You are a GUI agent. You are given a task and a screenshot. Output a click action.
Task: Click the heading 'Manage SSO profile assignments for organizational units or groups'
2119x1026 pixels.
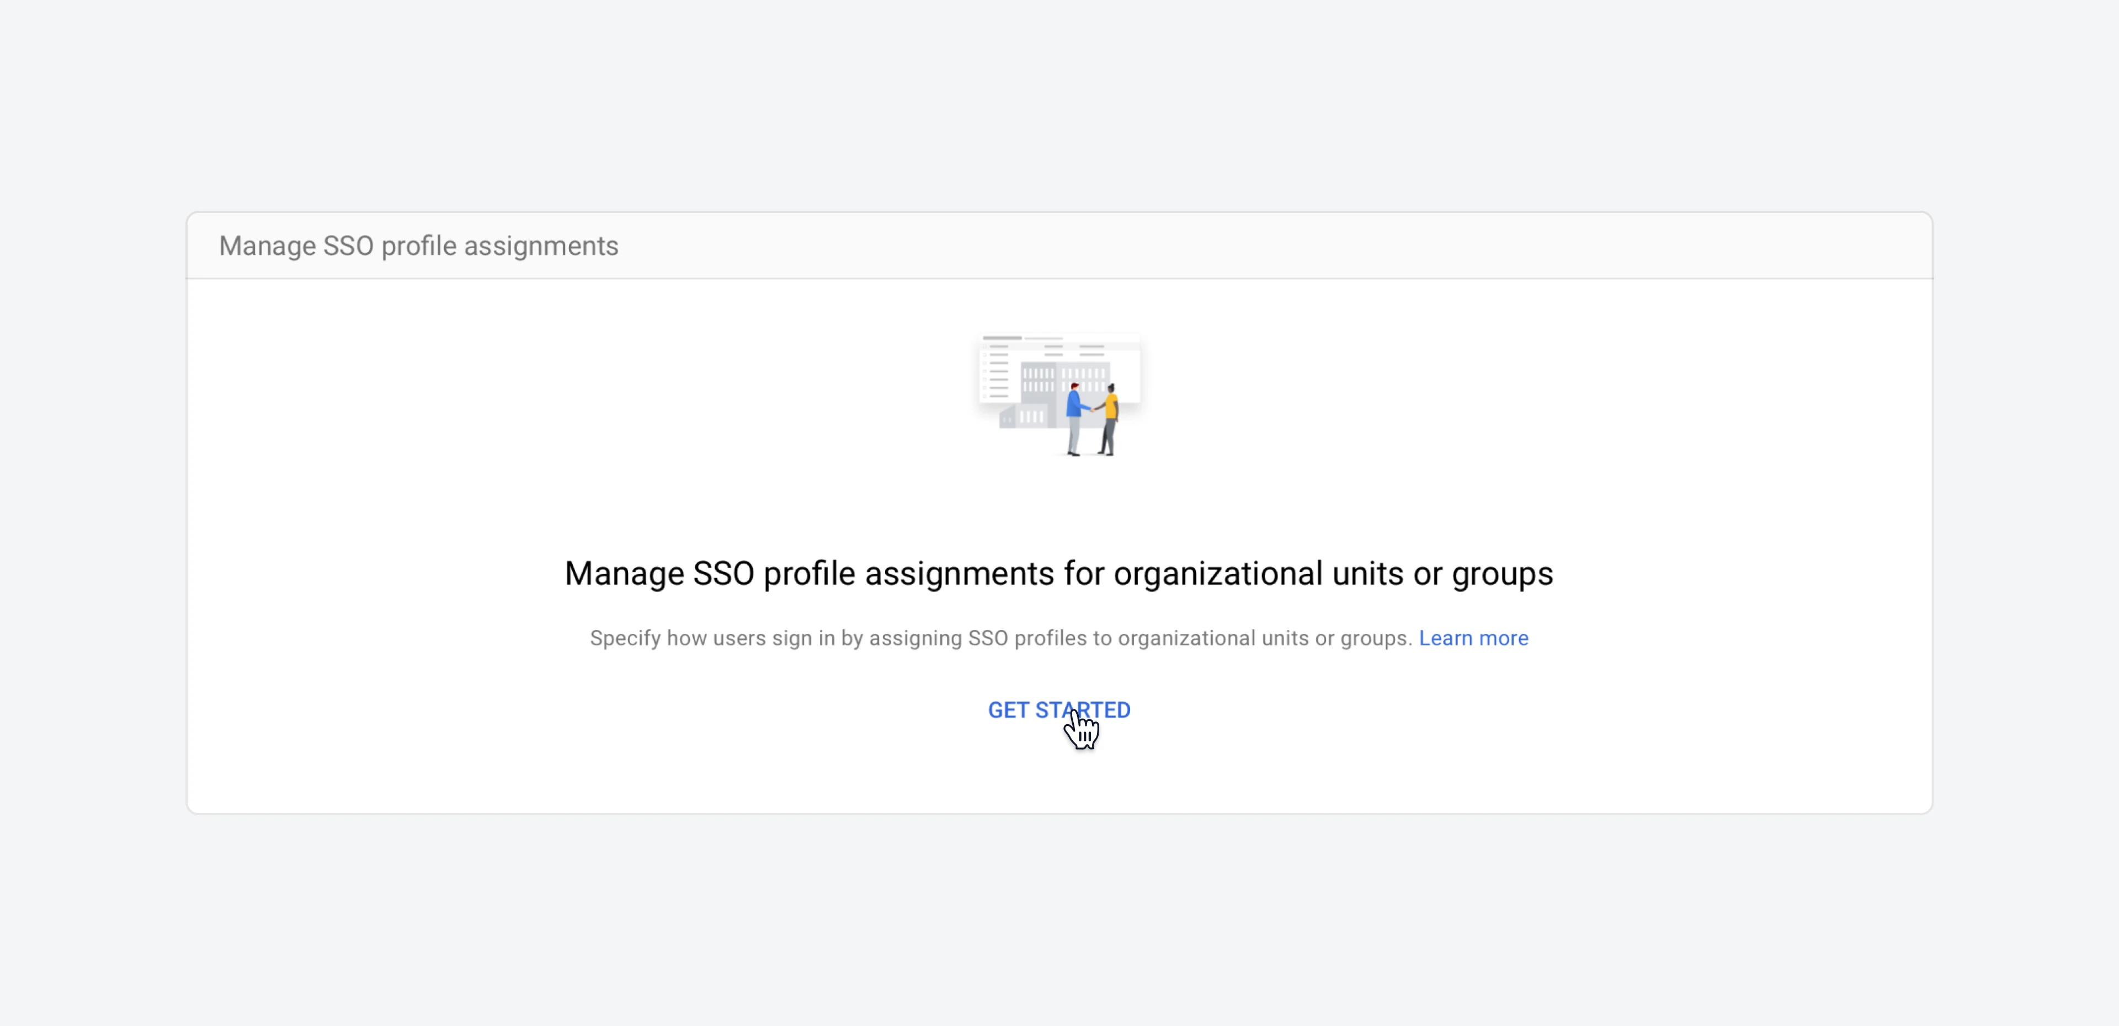[x=1059, y=574]
